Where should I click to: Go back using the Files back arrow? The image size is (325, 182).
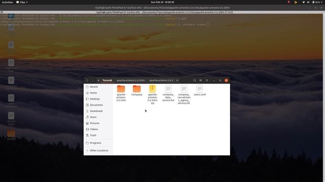[x=87, y=80]
